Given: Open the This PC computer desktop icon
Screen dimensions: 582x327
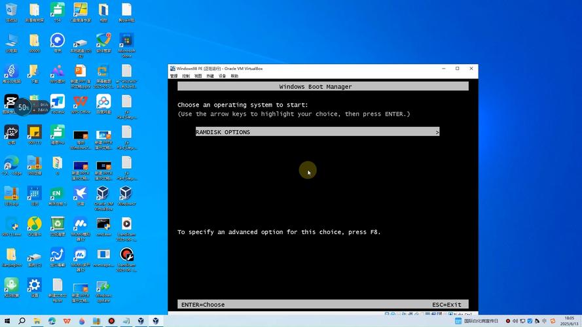Looking at the screenshot, I should [x=12, y=43].
